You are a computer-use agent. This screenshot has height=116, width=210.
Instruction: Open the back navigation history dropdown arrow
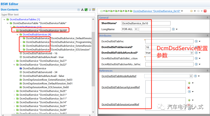point(195,11)
